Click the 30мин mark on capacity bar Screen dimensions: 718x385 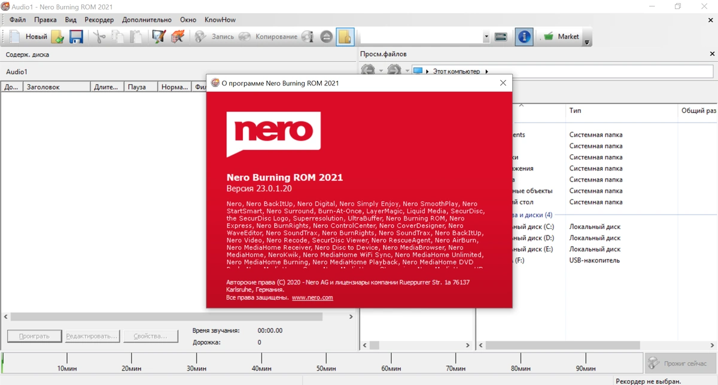point(197,368)
